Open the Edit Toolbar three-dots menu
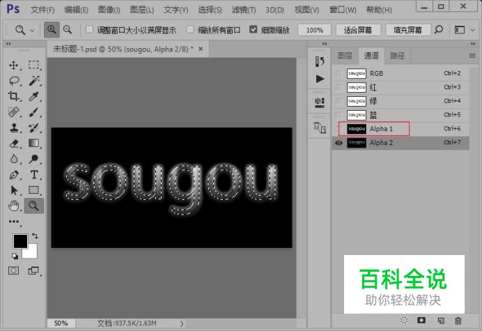 point(13,222)
